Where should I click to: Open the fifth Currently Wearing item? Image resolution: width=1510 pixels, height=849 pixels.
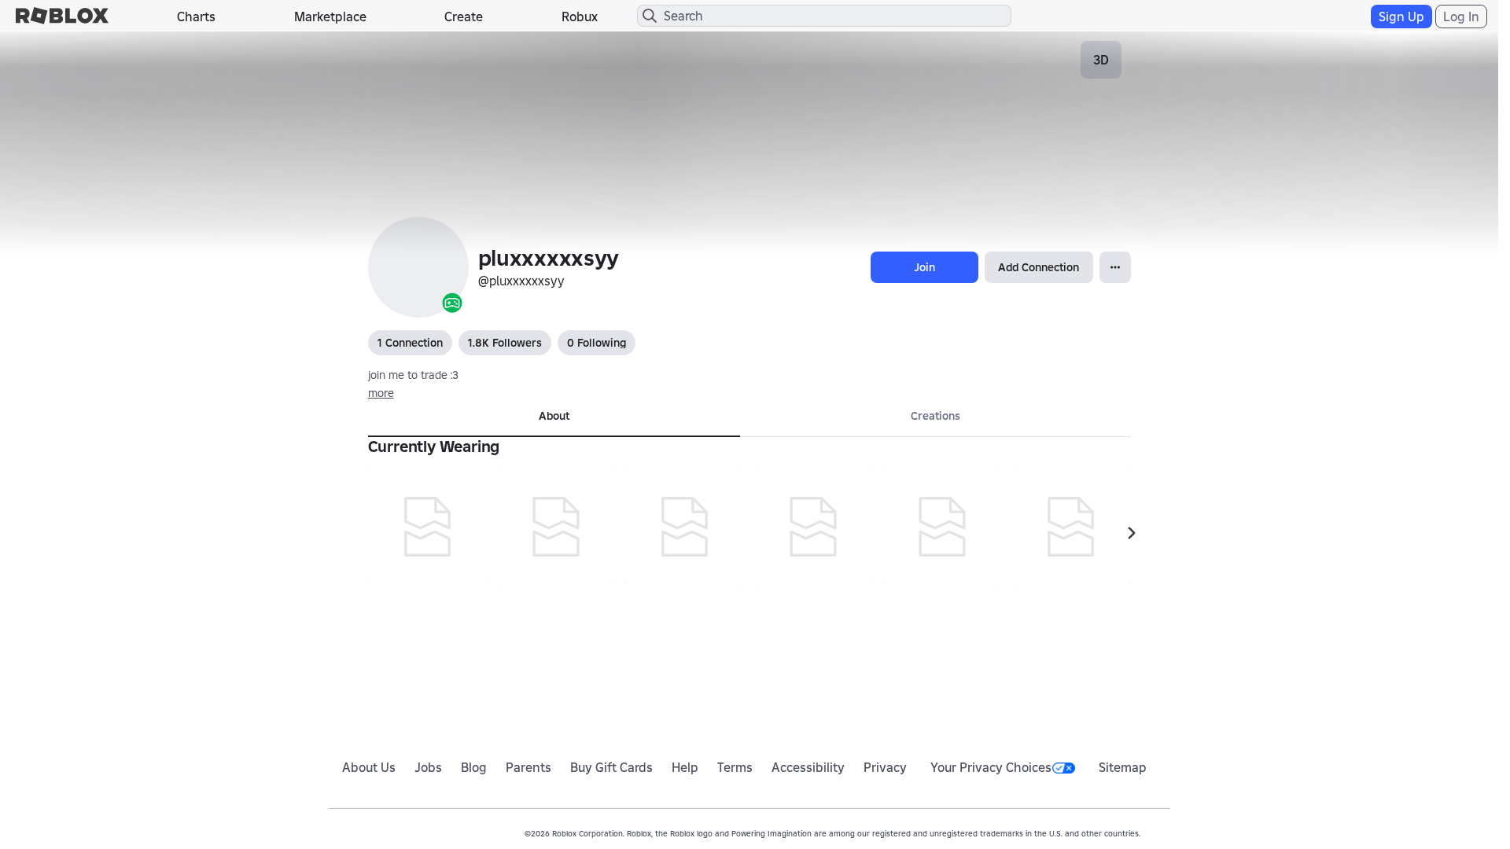942,527
